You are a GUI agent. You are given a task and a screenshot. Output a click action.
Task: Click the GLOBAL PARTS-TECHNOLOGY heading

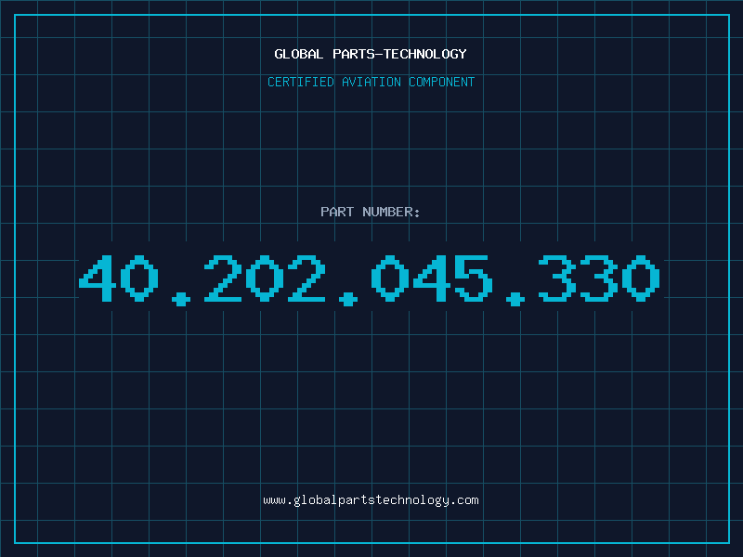click(x=371, y=54)
